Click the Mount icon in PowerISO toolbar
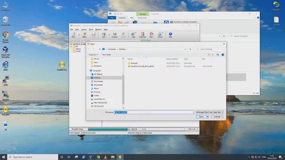The image size is (285, 160). pyautogui.click(x=160, y=35)
